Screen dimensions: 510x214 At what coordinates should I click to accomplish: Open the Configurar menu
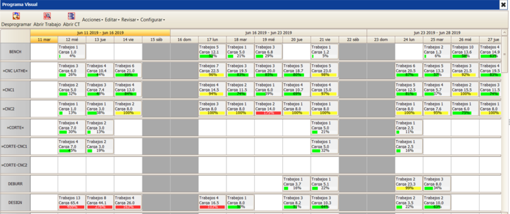point(152,20)
